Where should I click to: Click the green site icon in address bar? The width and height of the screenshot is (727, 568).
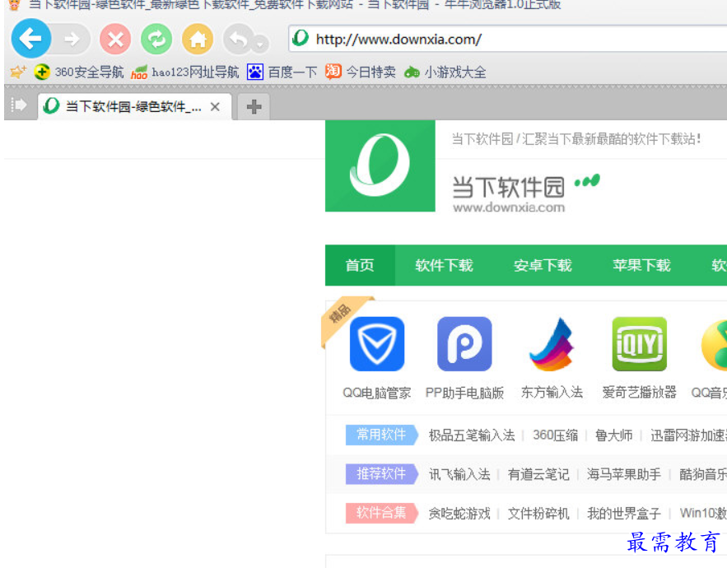tap(301, 39)
